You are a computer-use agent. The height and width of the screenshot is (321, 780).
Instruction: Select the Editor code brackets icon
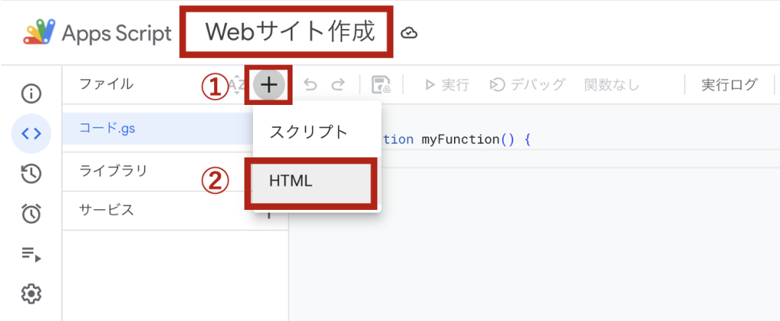coord(30,134)
